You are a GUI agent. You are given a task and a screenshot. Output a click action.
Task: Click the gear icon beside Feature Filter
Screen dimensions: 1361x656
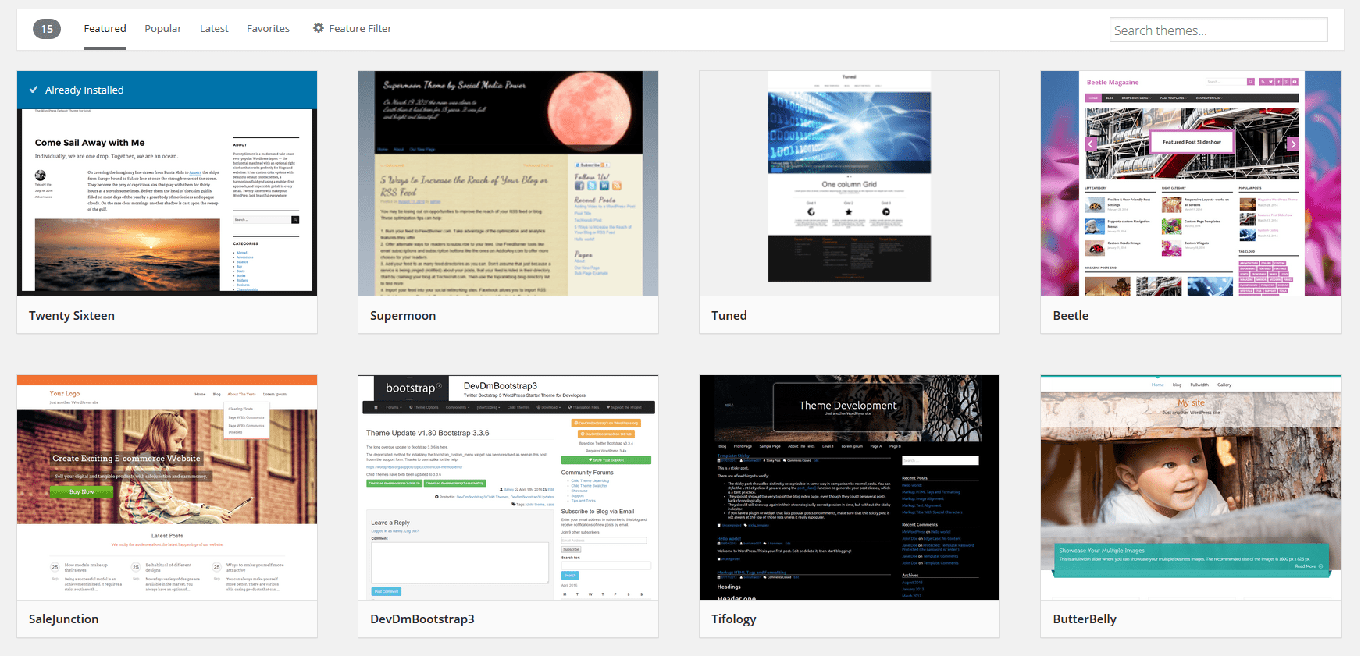pyautogui.click(x=319, y=28)
